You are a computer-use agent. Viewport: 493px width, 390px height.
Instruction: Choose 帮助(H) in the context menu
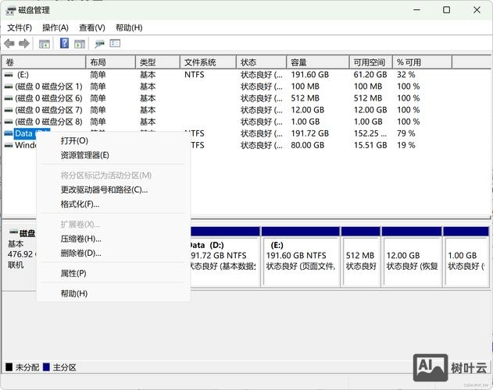[113, 293]
